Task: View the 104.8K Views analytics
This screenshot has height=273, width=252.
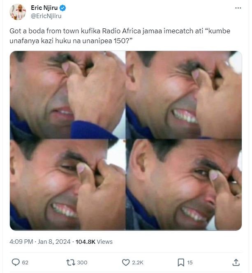Action: click(x=94, y=242)
